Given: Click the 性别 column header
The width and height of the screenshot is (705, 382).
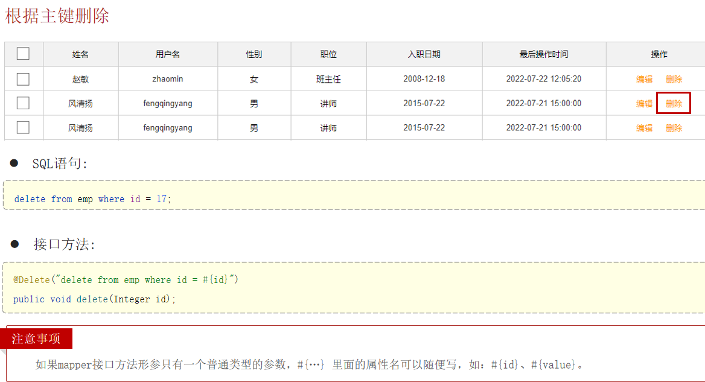Looking at the screenshot, I should pos(254,54).
